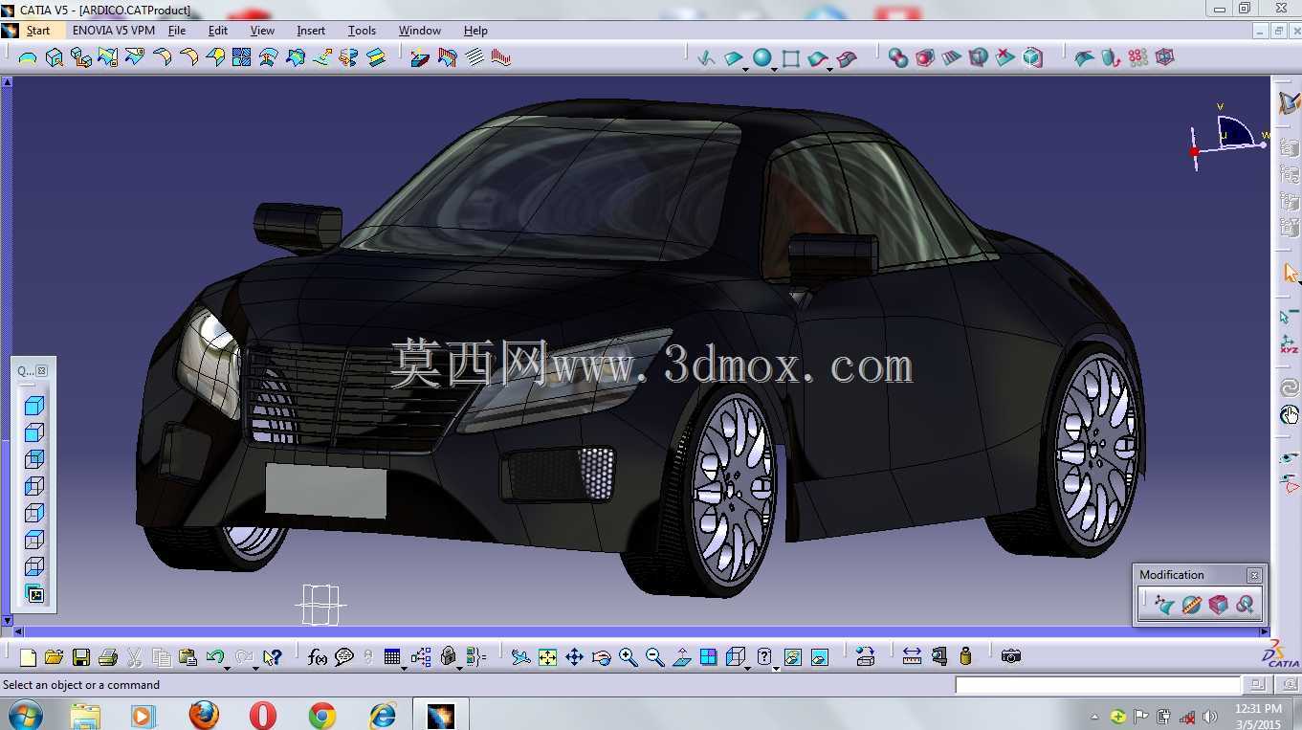Screen dimensions: 1302x730
Task: Click the surface patch with red X icon
Action: tap(1004, 57)
